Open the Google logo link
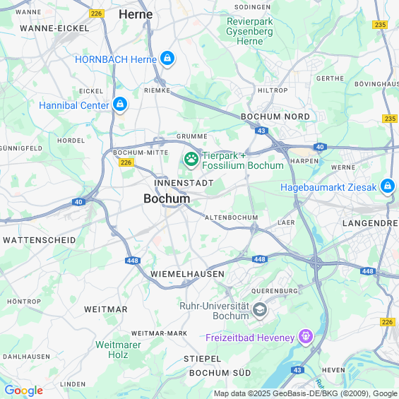This screenshot has width=399, height=399. [x=24, y=391]
